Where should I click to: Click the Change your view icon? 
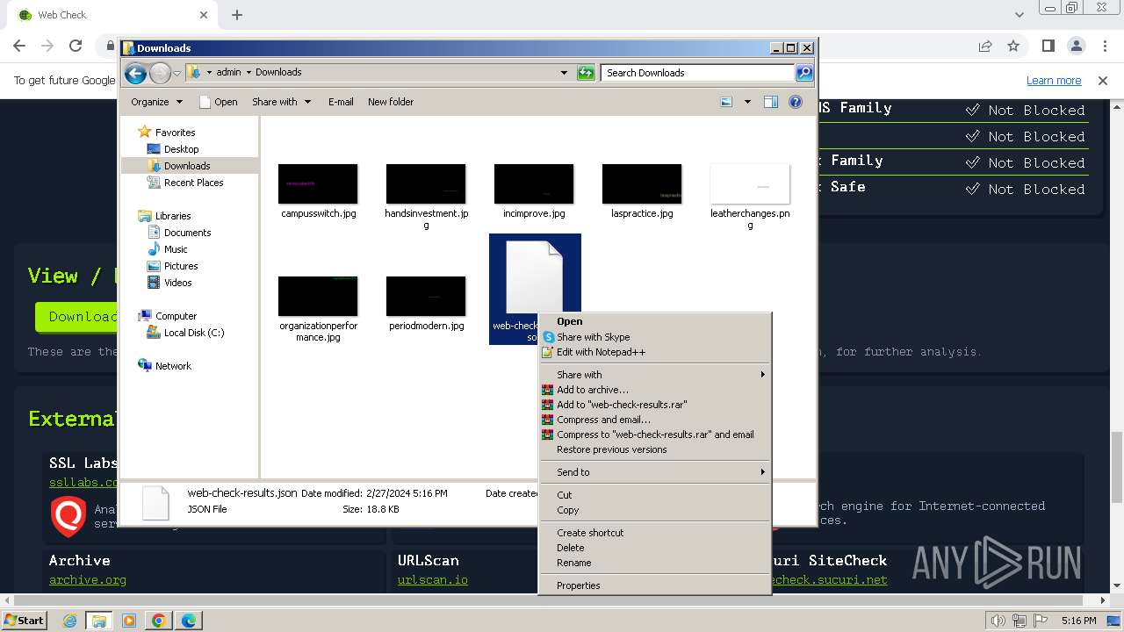(x=726, y=102)
